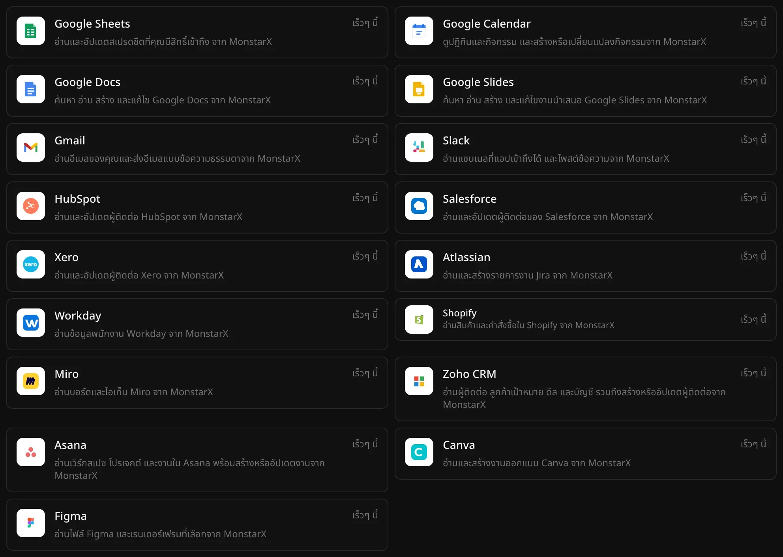Viewport: 783px width, 557px height.
Task: Click the HubSpot orange icon
Action: click(x=31, y=206)
